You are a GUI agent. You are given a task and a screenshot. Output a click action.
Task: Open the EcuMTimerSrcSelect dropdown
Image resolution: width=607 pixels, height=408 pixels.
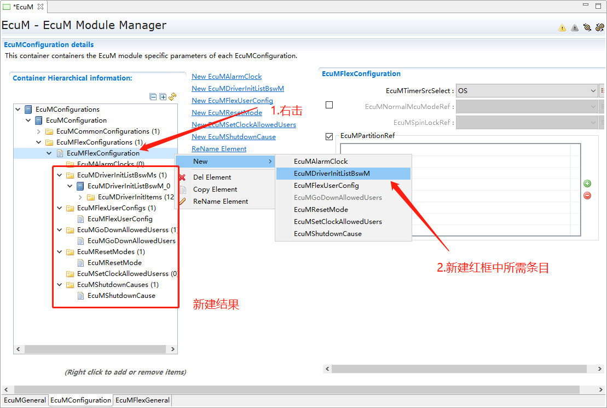(x=593, y=91)
